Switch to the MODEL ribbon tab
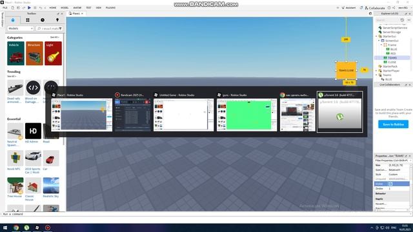Viewport: 413px width, 232px height. click(x=65, y=8)
